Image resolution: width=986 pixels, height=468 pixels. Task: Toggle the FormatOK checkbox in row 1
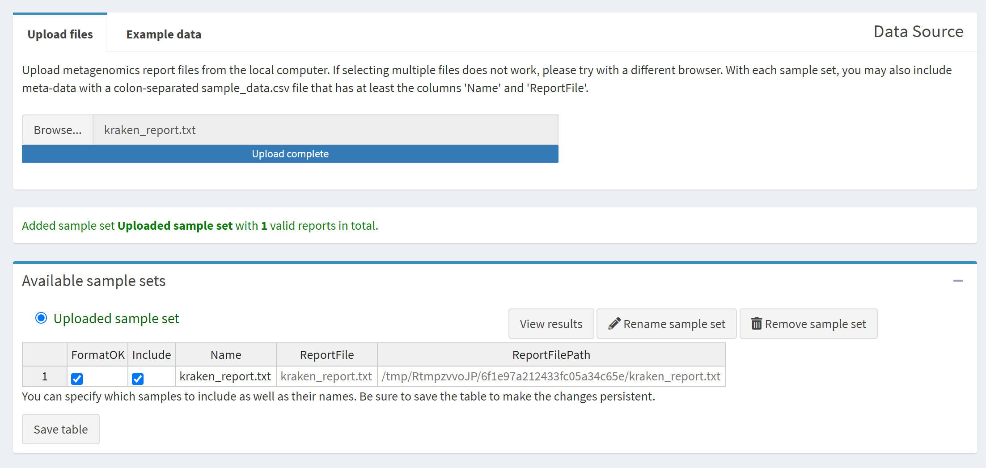tap(77, 379)
